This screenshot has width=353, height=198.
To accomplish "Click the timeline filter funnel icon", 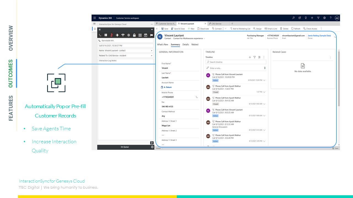I will (255, 57).
